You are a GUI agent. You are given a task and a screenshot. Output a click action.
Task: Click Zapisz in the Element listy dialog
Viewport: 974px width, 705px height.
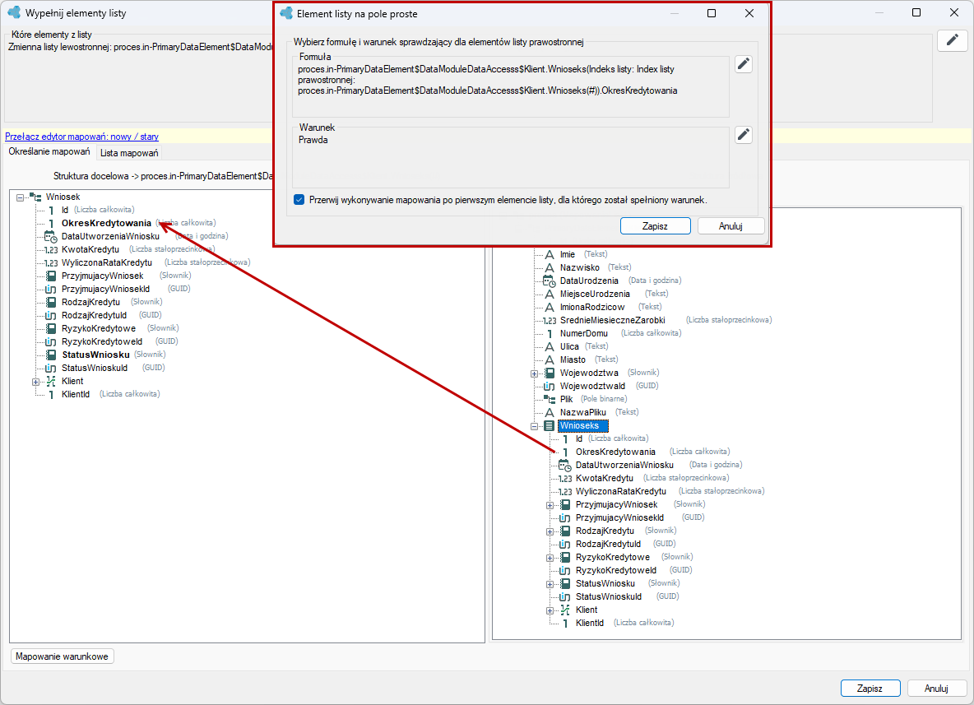pos(656,226)
